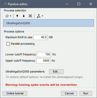The width and height of the screenshot is (97, 98).
Task: Edit UltraMegaSort2000 parameters
Action: click(x=56, y=71)
